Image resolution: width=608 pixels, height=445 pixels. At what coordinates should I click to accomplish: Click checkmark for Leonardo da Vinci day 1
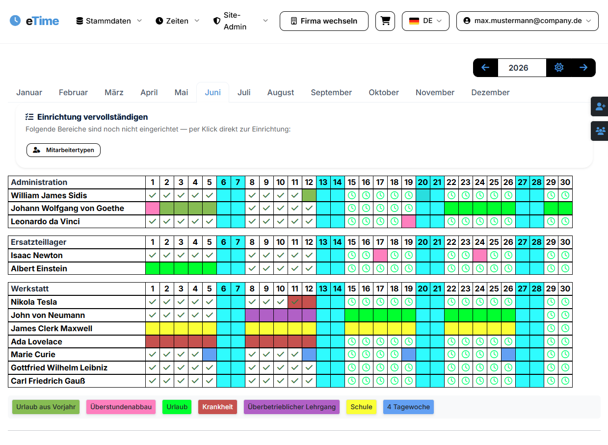[153, 221]
